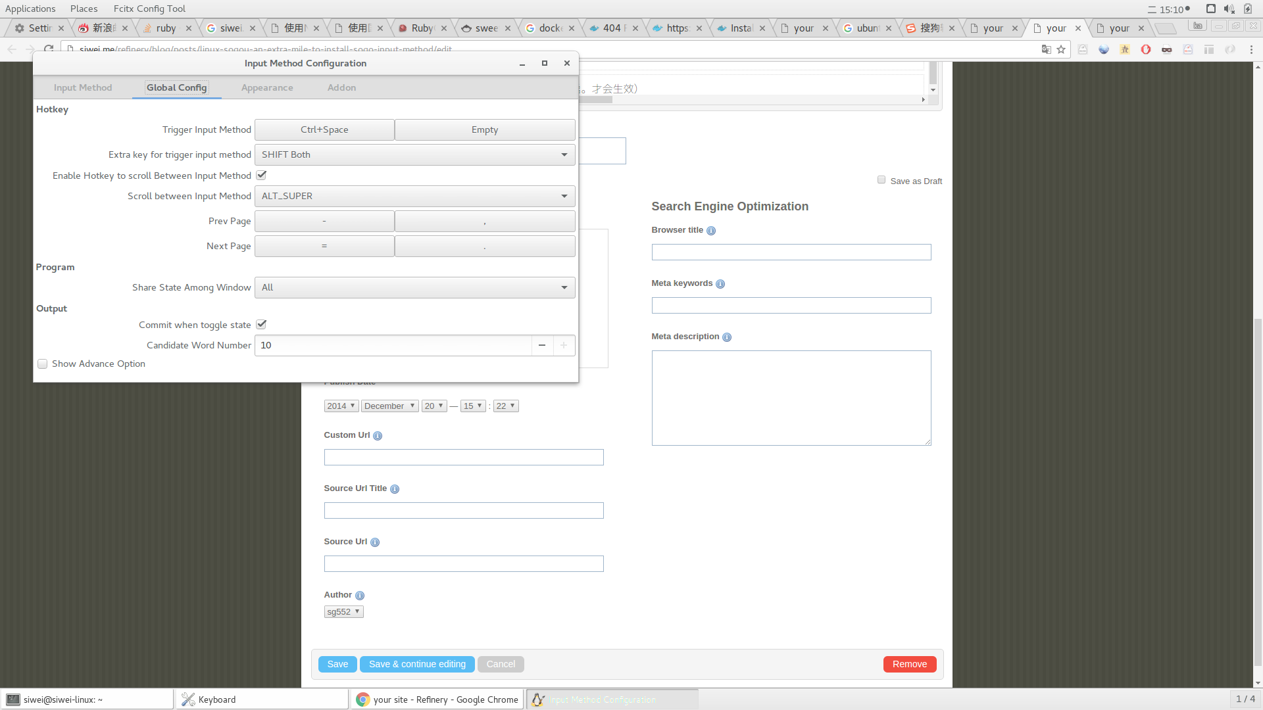This screenshot has width=1263, height=710.
Task: Click the Meta keywords input field
Action: 791,305
